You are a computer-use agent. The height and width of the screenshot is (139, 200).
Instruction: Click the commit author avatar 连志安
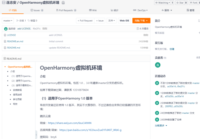click(x=6, y=29)
